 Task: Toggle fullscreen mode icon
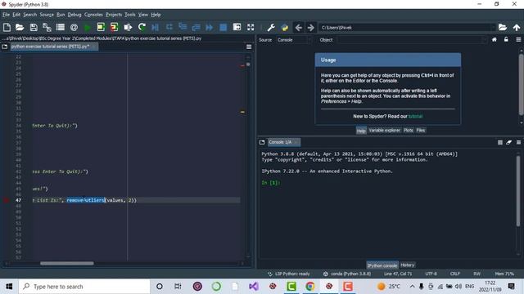251,27
